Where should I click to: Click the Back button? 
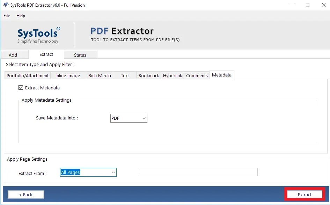[26, 195]
